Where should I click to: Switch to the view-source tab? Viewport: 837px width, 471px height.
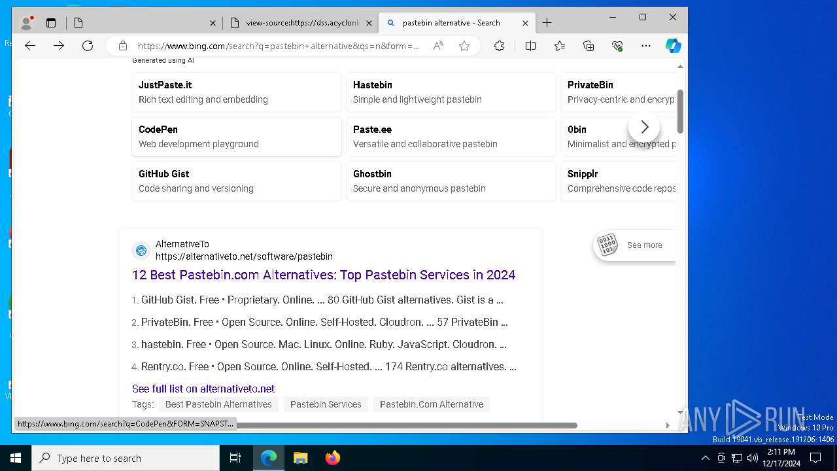pyautogui.click(x=301, y=23)
